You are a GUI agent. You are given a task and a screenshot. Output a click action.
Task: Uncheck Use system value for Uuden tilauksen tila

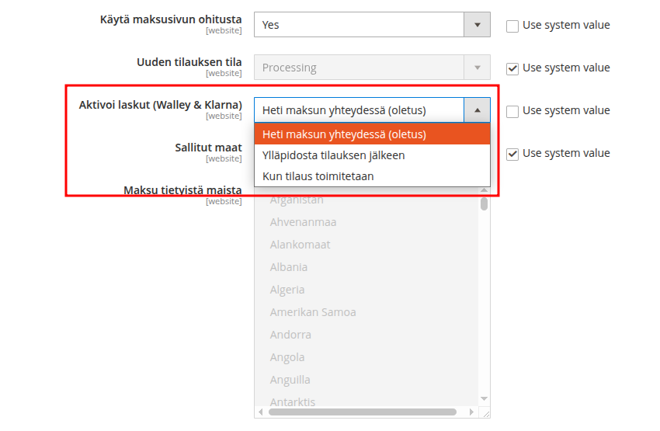512,68
